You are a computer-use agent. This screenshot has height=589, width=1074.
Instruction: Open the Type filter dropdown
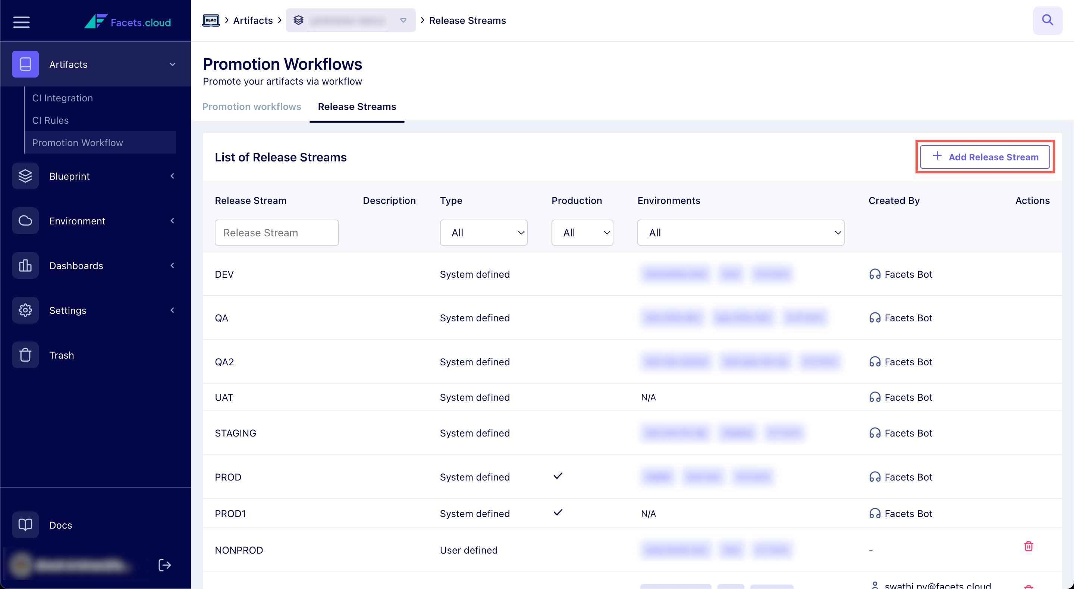tap(483, 233)
